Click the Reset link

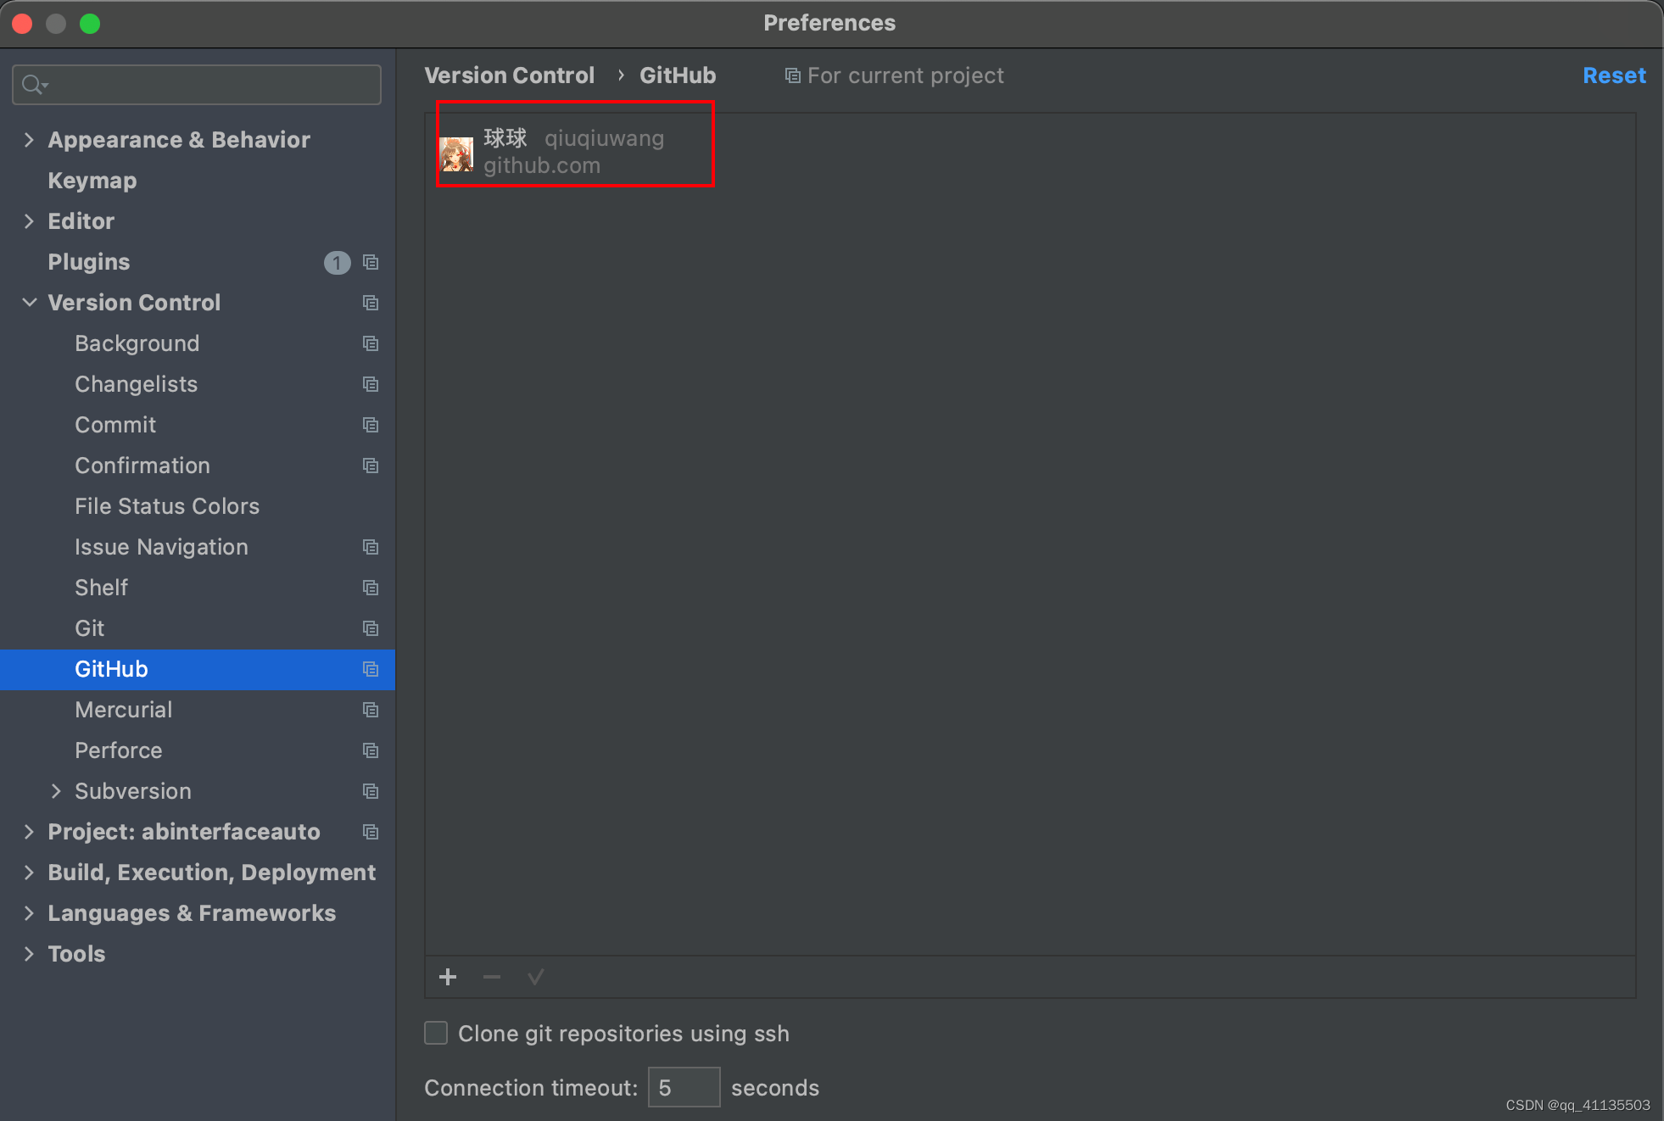tap(1614, 75)
